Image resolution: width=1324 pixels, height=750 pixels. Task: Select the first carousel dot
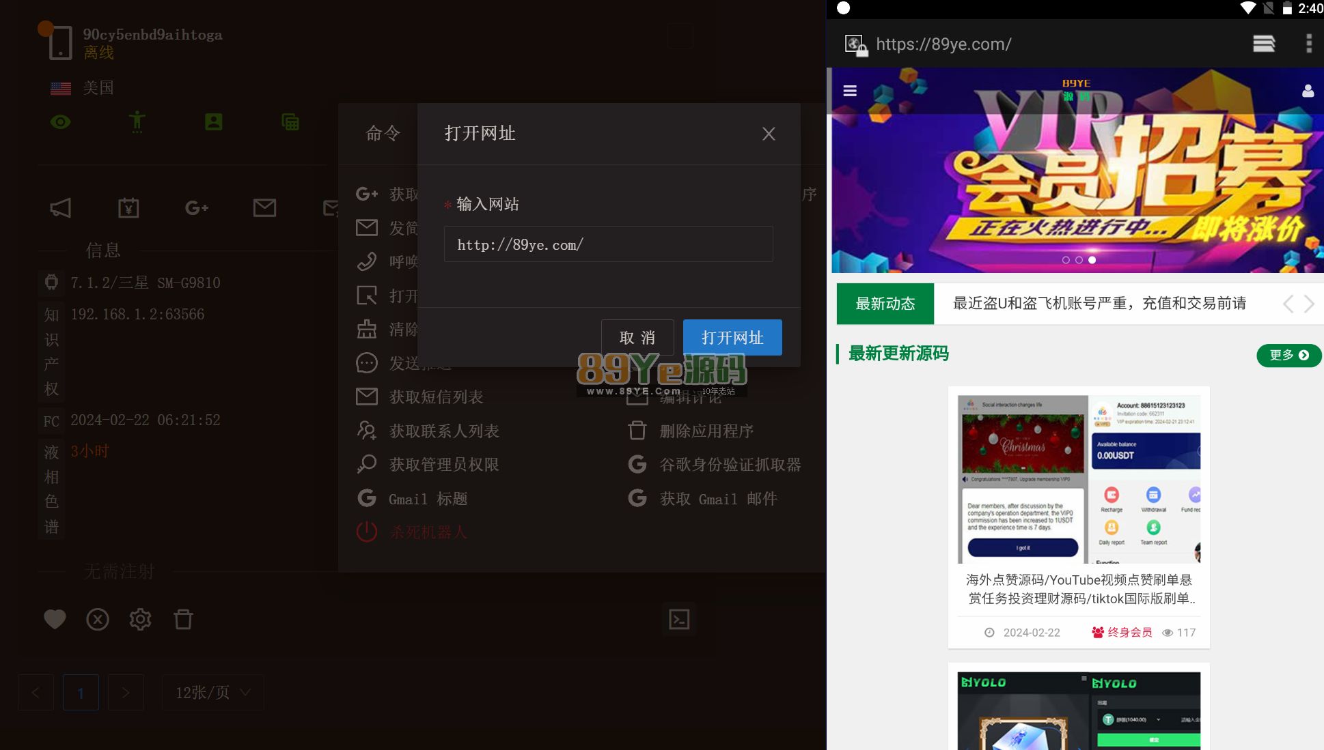tap(1066, 260)
